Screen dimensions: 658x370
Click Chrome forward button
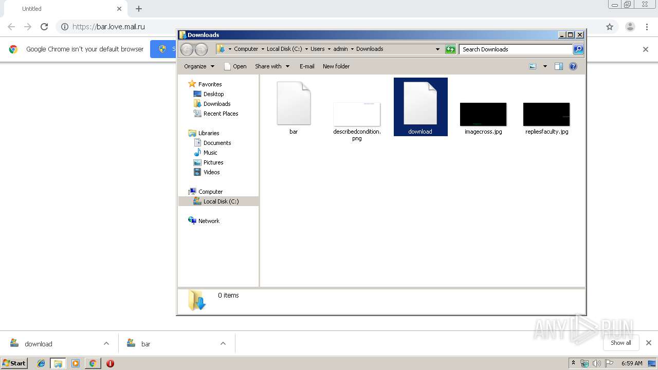tap(28, 27)
